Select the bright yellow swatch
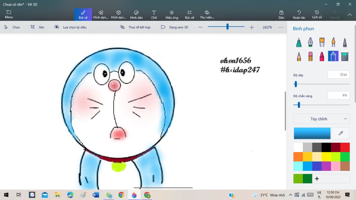The width and height of the screenshot is (356, 200). tap(326, 157)
